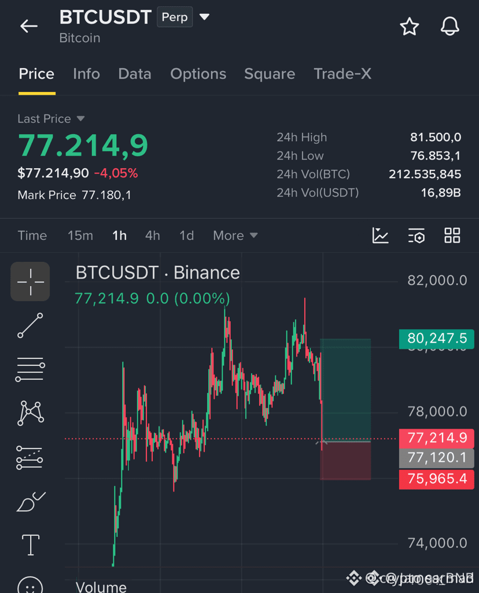Click the 80,247.5 take-profit price label
Viewport: 479px width, 593px height.
[437, 339]
